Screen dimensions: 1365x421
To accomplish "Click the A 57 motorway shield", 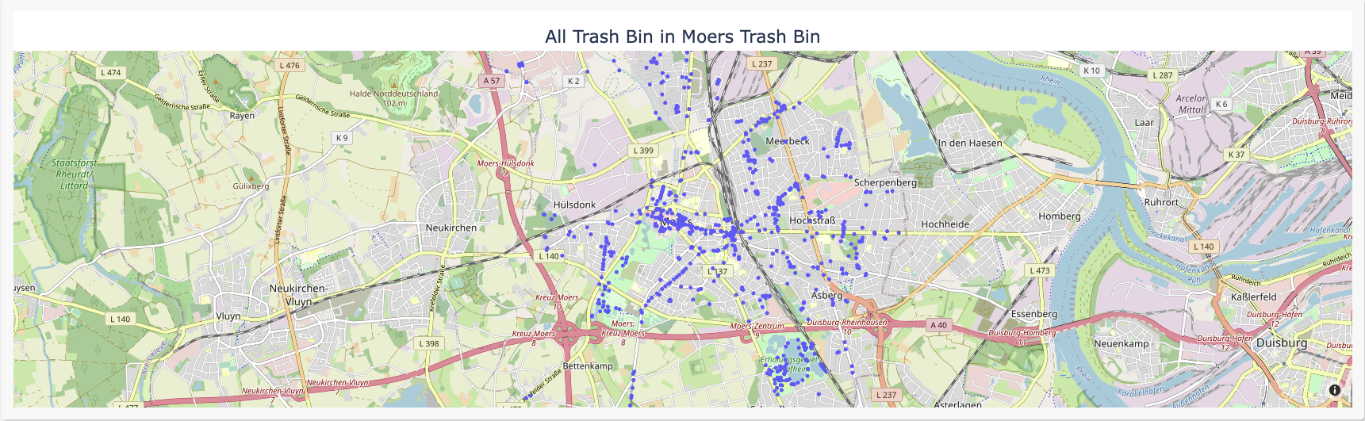I will click(x=492, y=81).
